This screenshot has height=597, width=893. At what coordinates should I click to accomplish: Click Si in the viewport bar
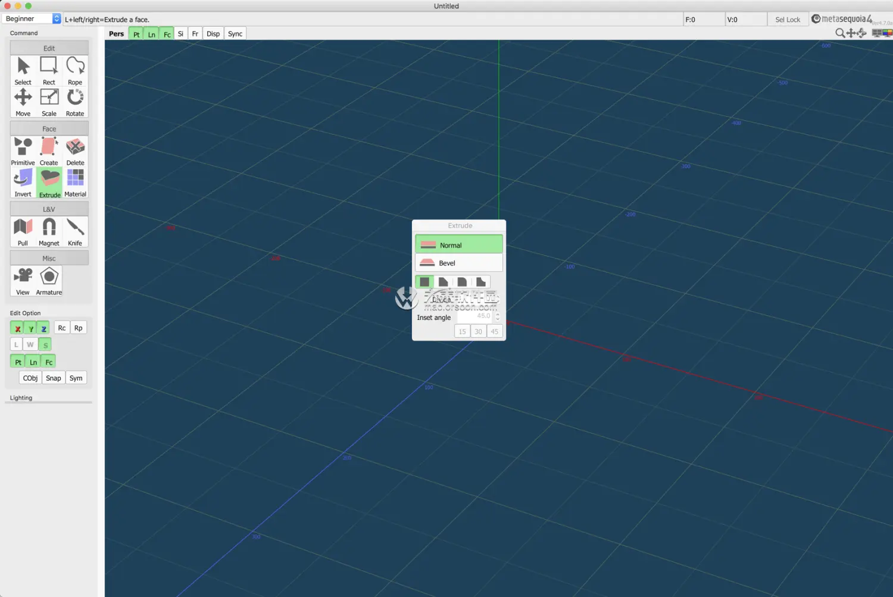coord(180,34)
